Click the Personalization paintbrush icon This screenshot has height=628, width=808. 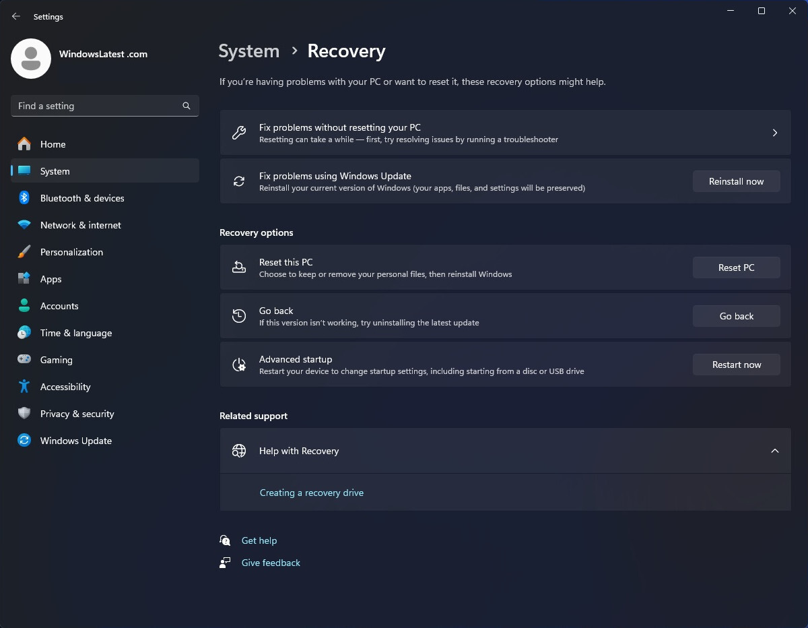point(24,252)
